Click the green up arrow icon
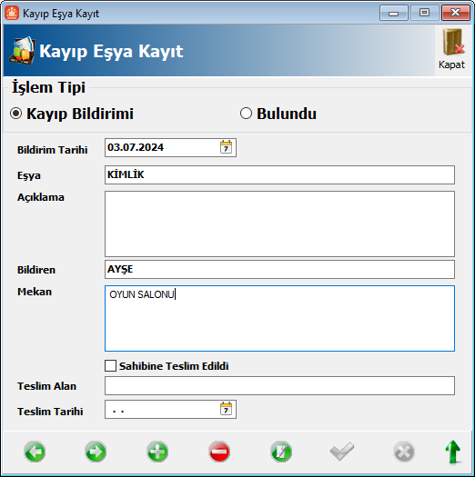 [453, 452]
